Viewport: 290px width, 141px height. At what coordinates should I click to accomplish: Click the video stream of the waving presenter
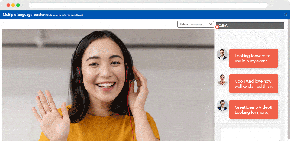click(x=108, y=85)
